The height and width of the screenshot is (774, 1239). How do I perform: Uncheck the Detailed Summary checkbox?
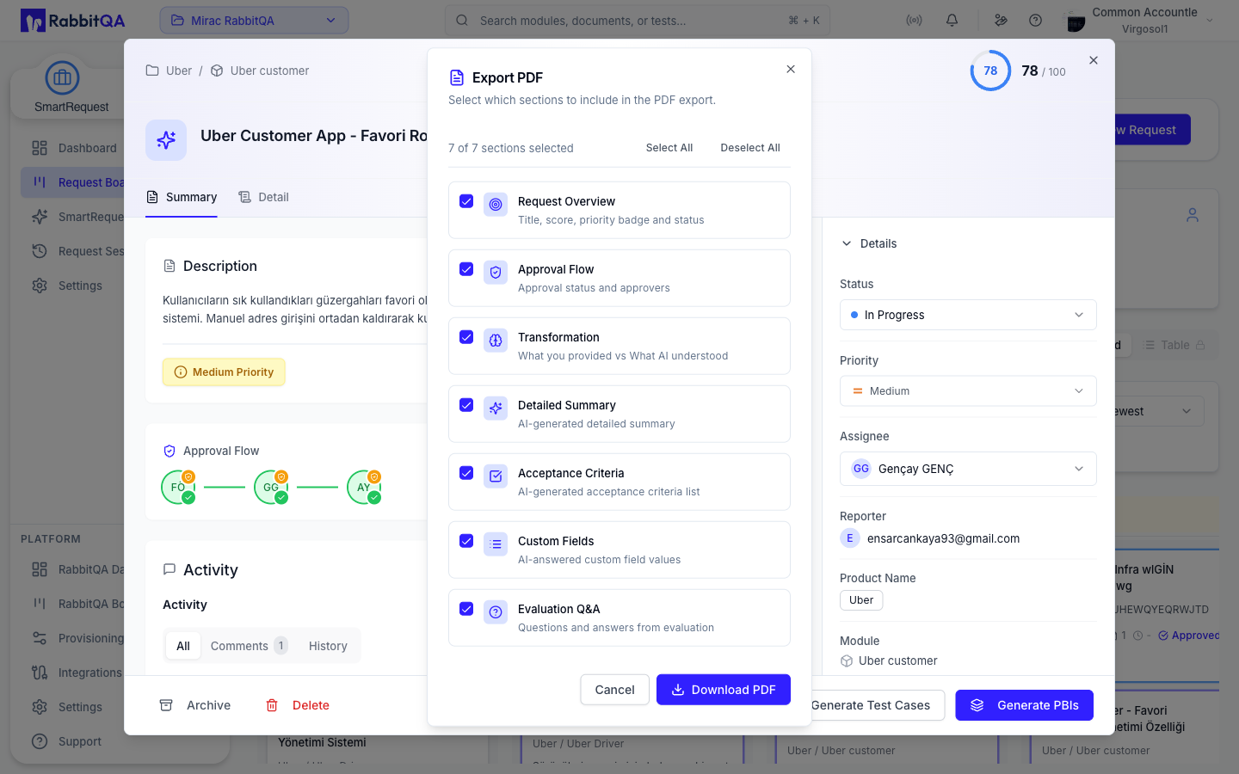pos(466,405)
